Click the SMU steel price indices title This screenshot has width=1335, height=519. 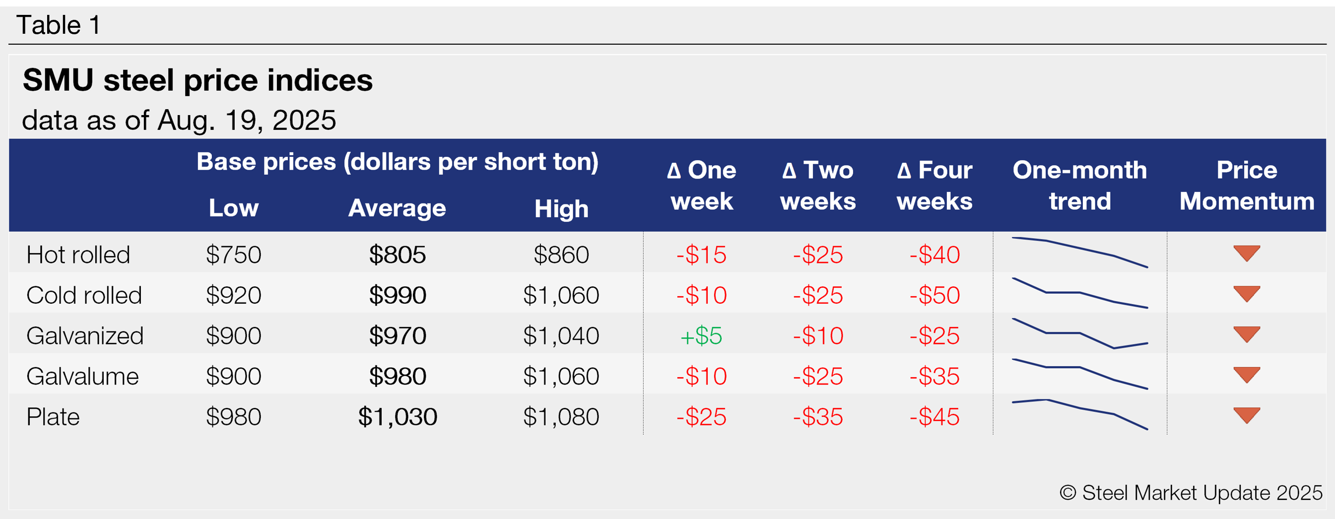point(198,81)
